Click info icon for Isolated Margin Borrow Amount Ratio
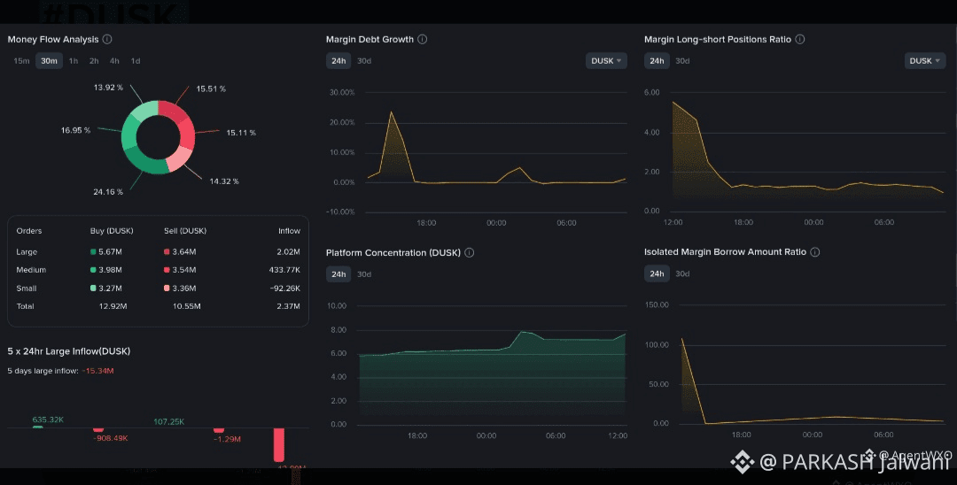Viewport: 957px width, 485px height. [x=815, y=251]
